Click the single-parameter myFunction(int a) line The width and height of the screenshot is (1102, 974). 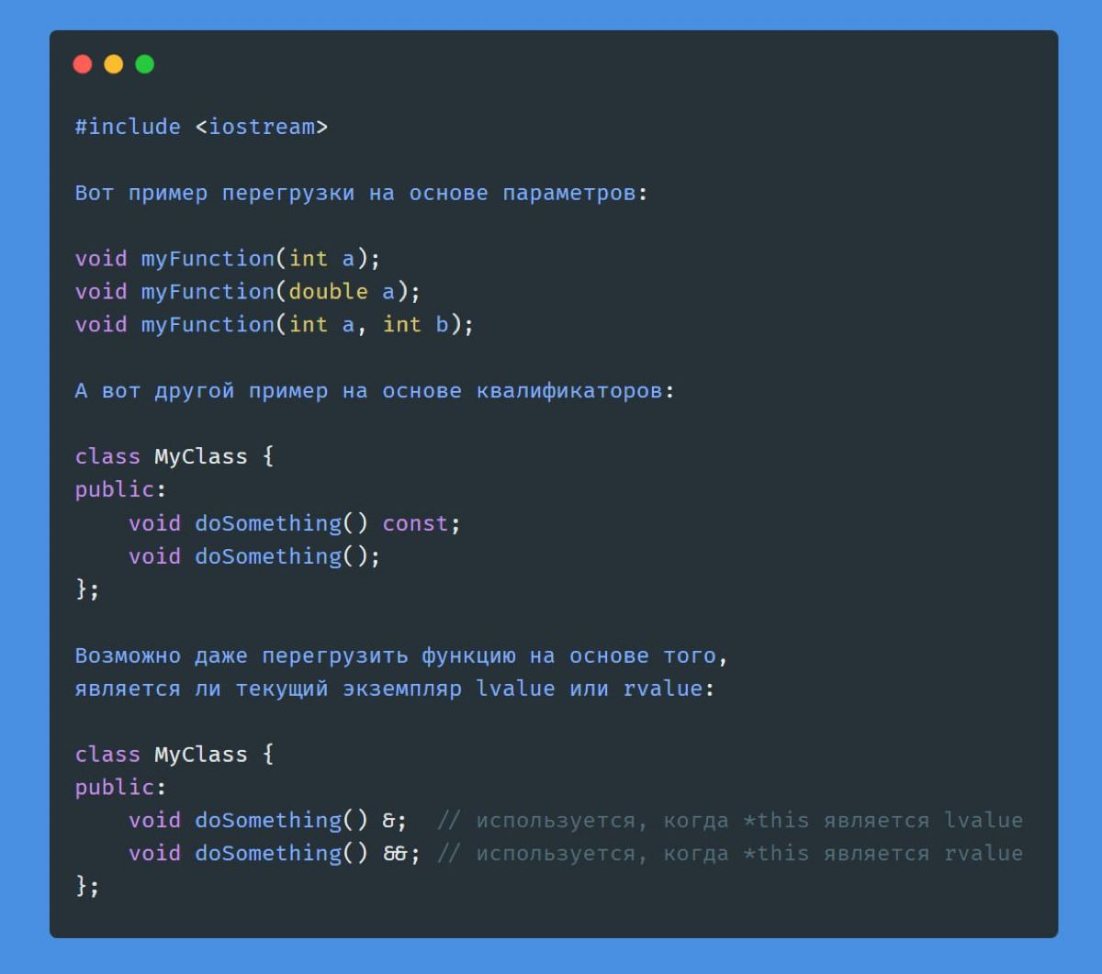point(228,259)
